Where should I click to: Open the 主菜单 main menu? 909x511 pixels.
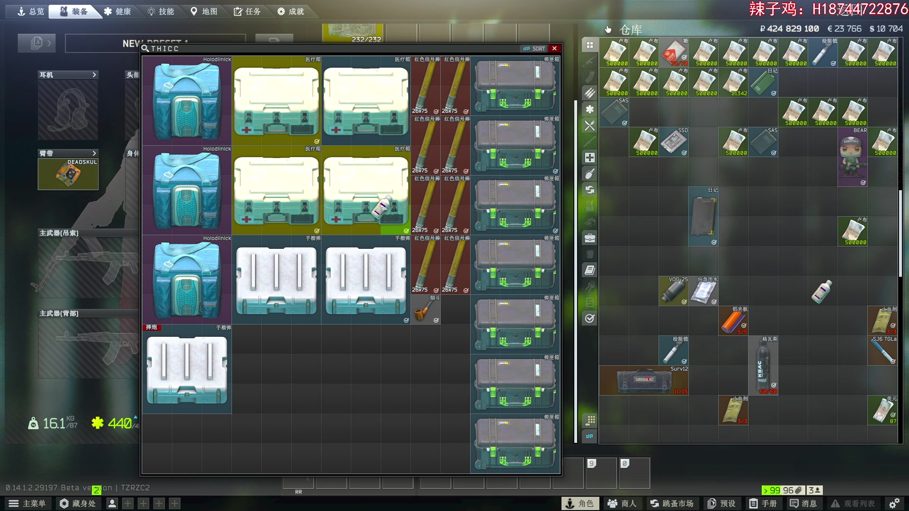point(27,503)
